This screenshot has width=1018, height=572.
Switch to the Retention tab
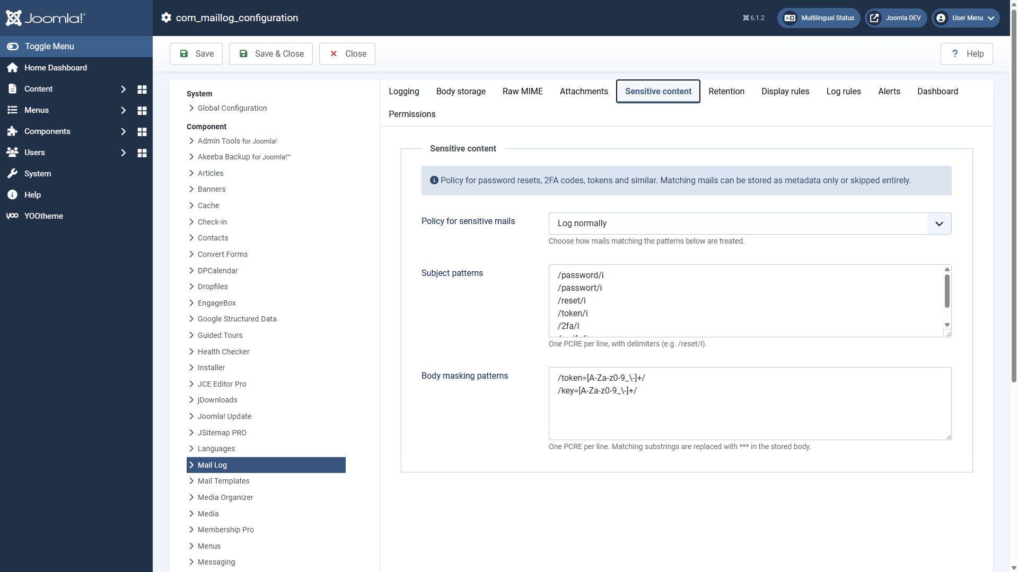[726, 91]
